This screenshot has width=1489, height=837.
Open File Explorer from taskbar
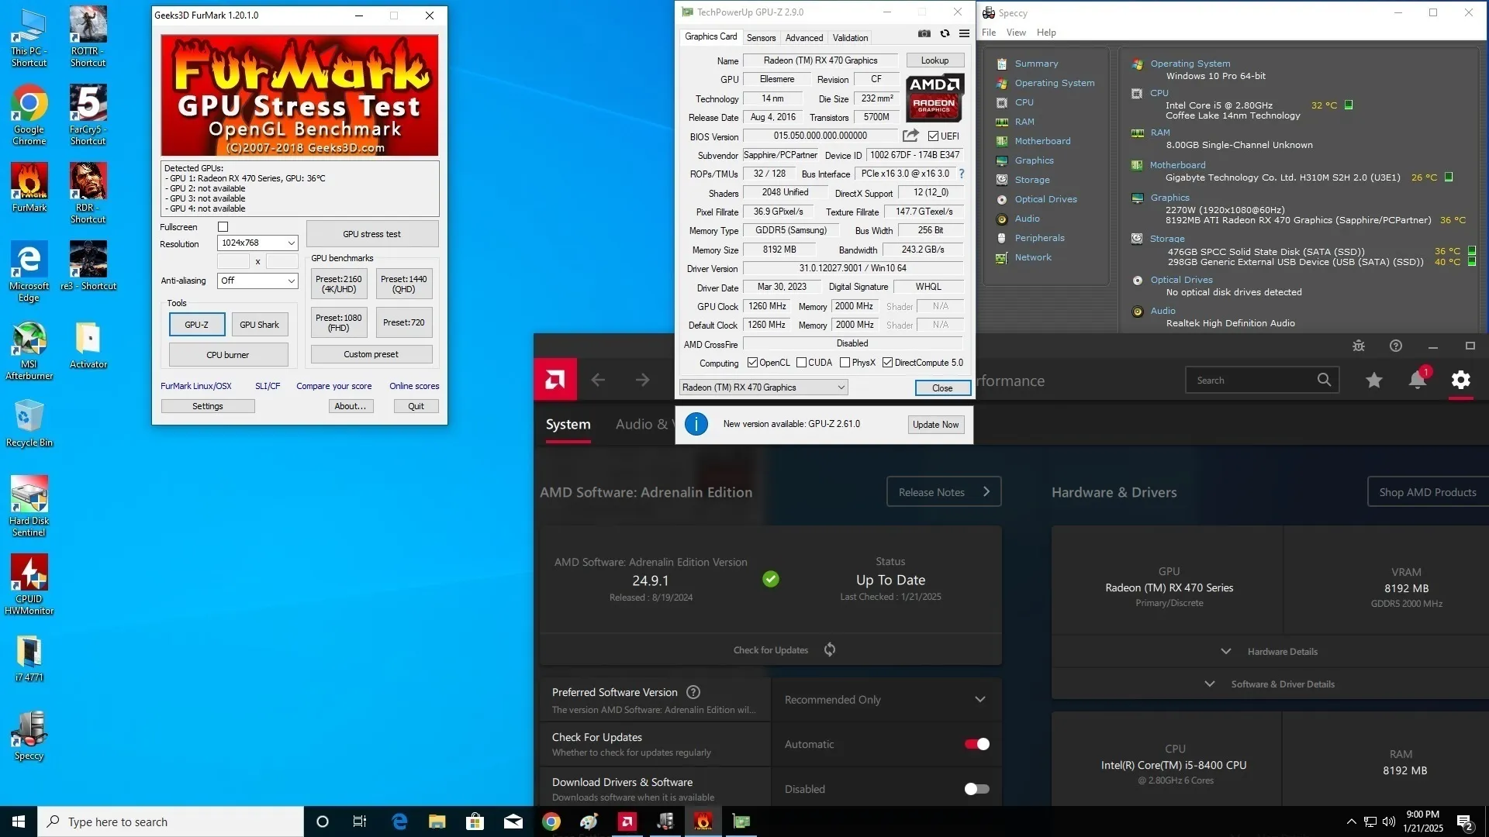437,821
